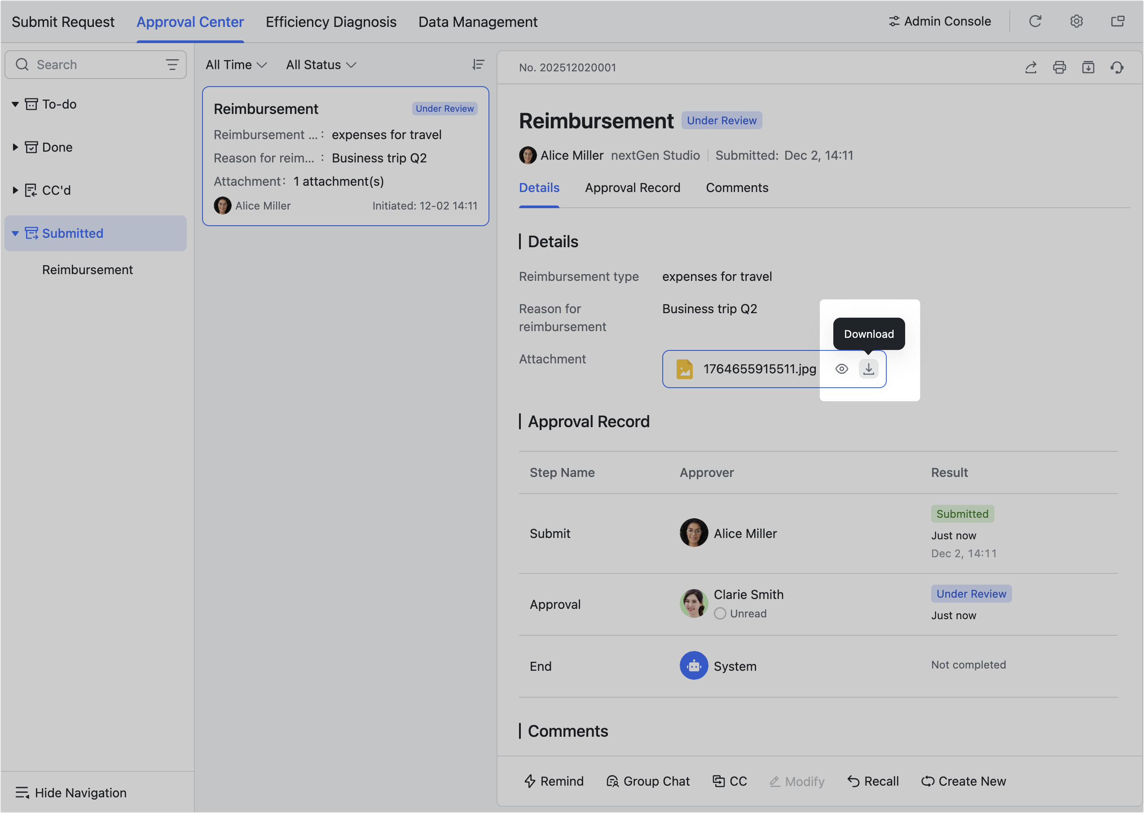Open customer support via the headset icon
This screenshot has height=813, width=1144.
(1117, 67)
